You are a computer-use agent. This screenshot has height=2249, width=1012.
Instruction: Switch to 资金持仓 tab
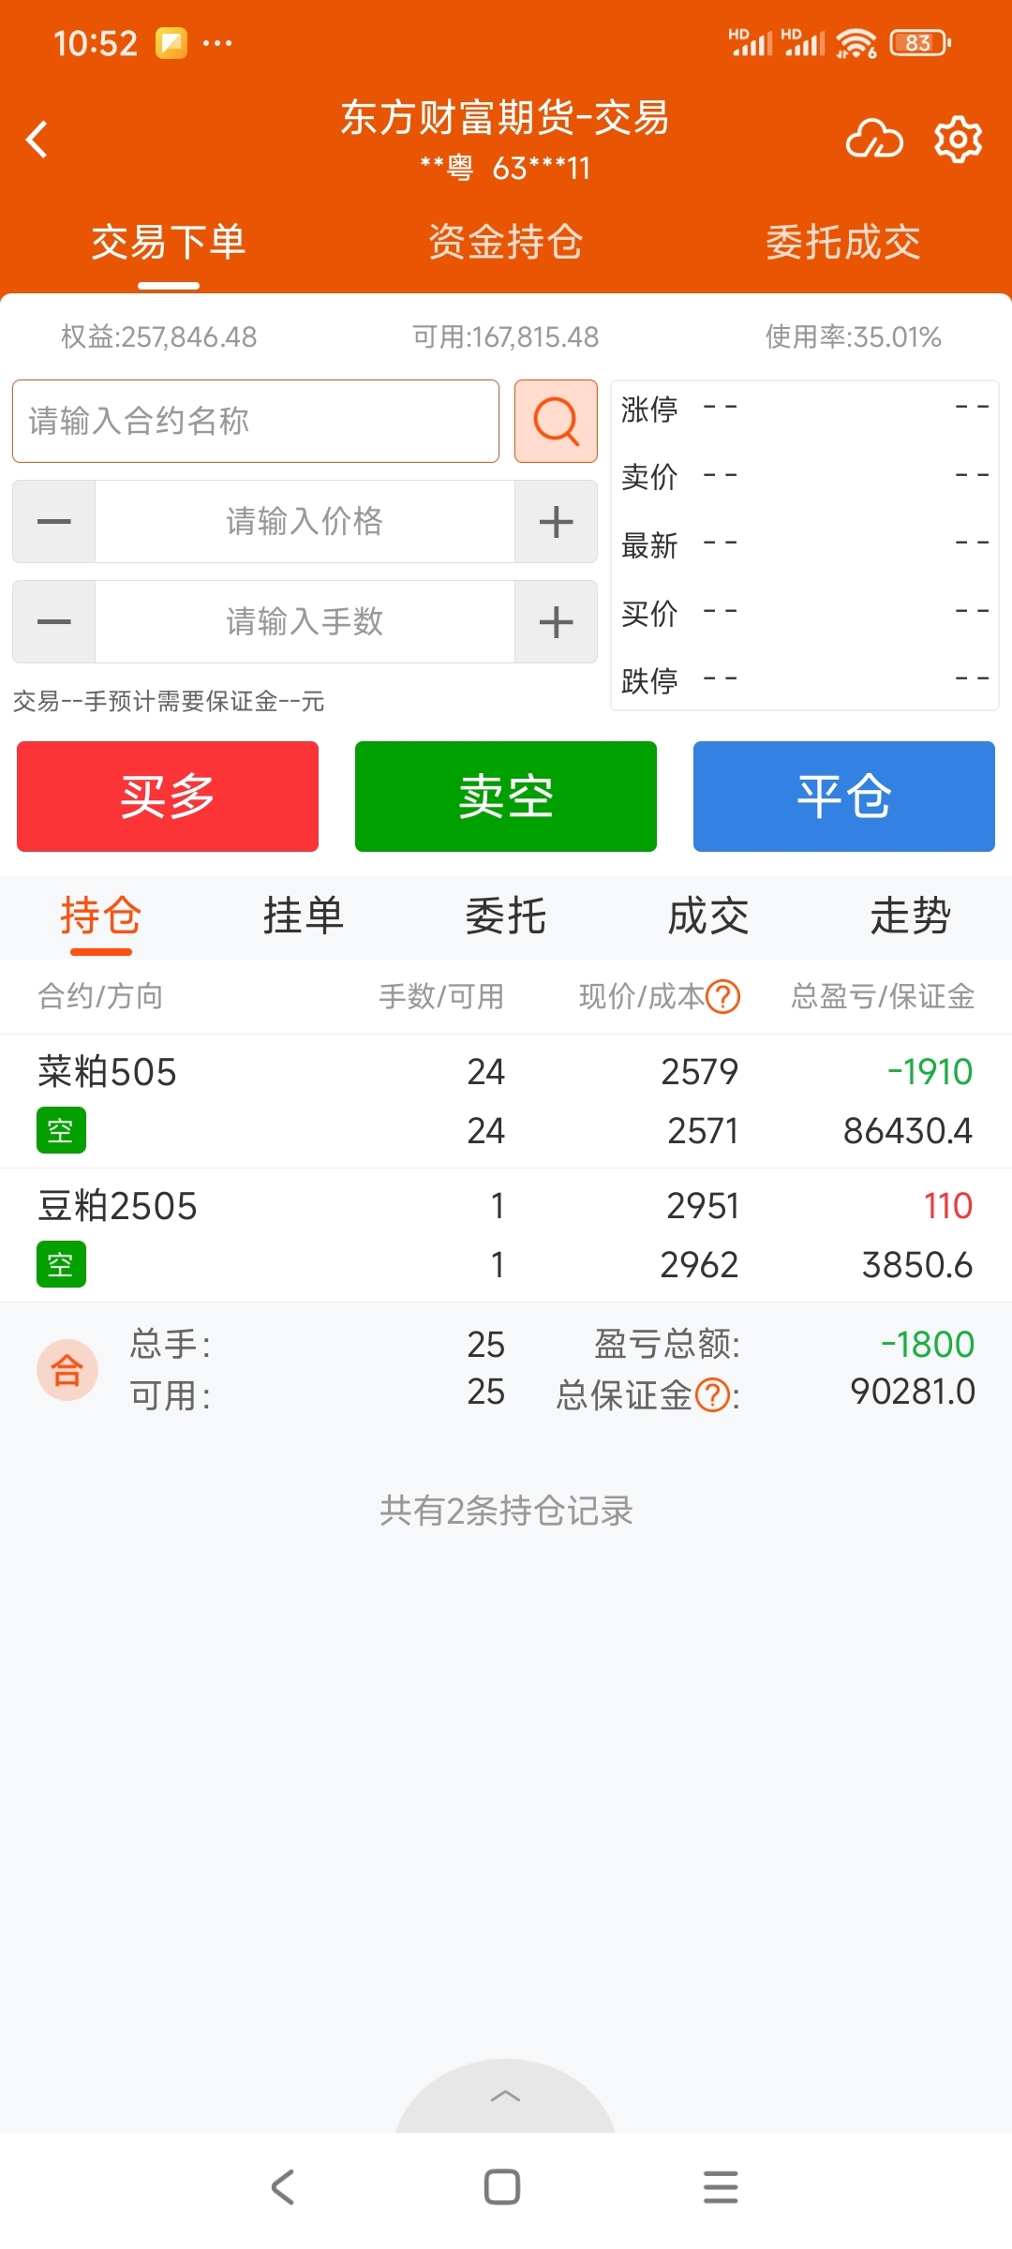[506, 243]
